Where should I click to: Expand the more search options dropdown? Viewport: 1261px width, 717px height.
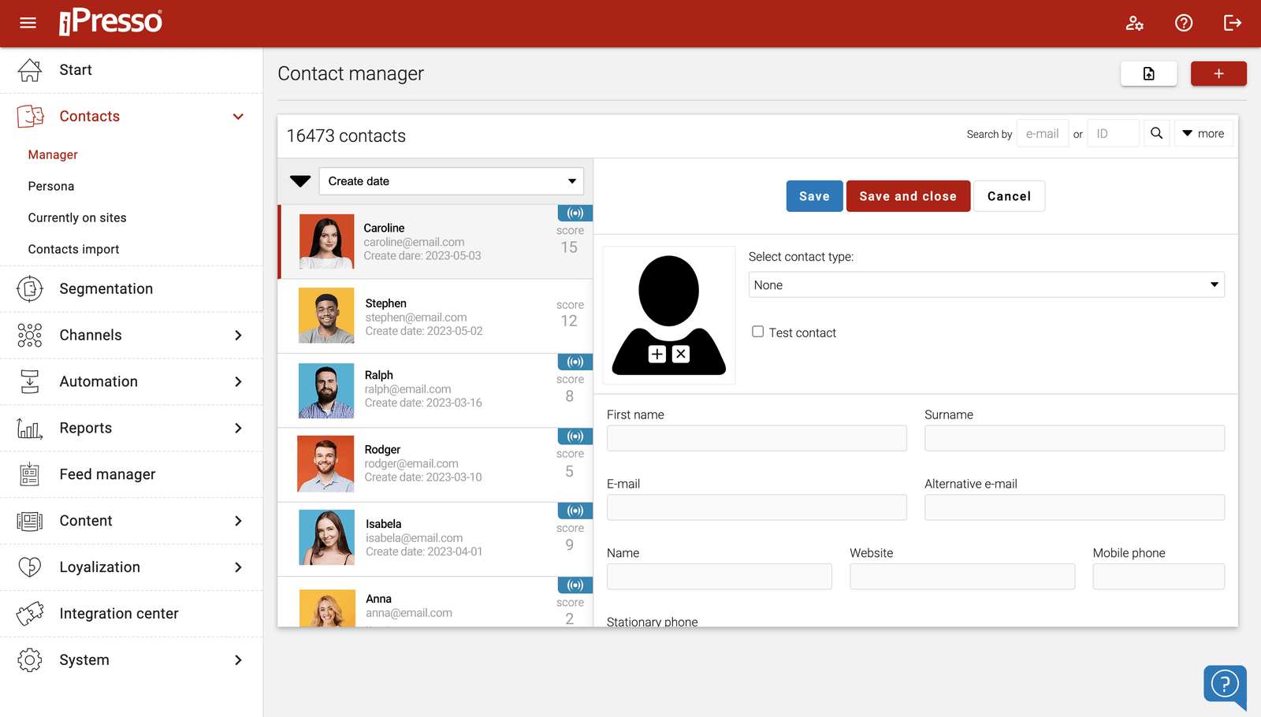[1203, 133]
